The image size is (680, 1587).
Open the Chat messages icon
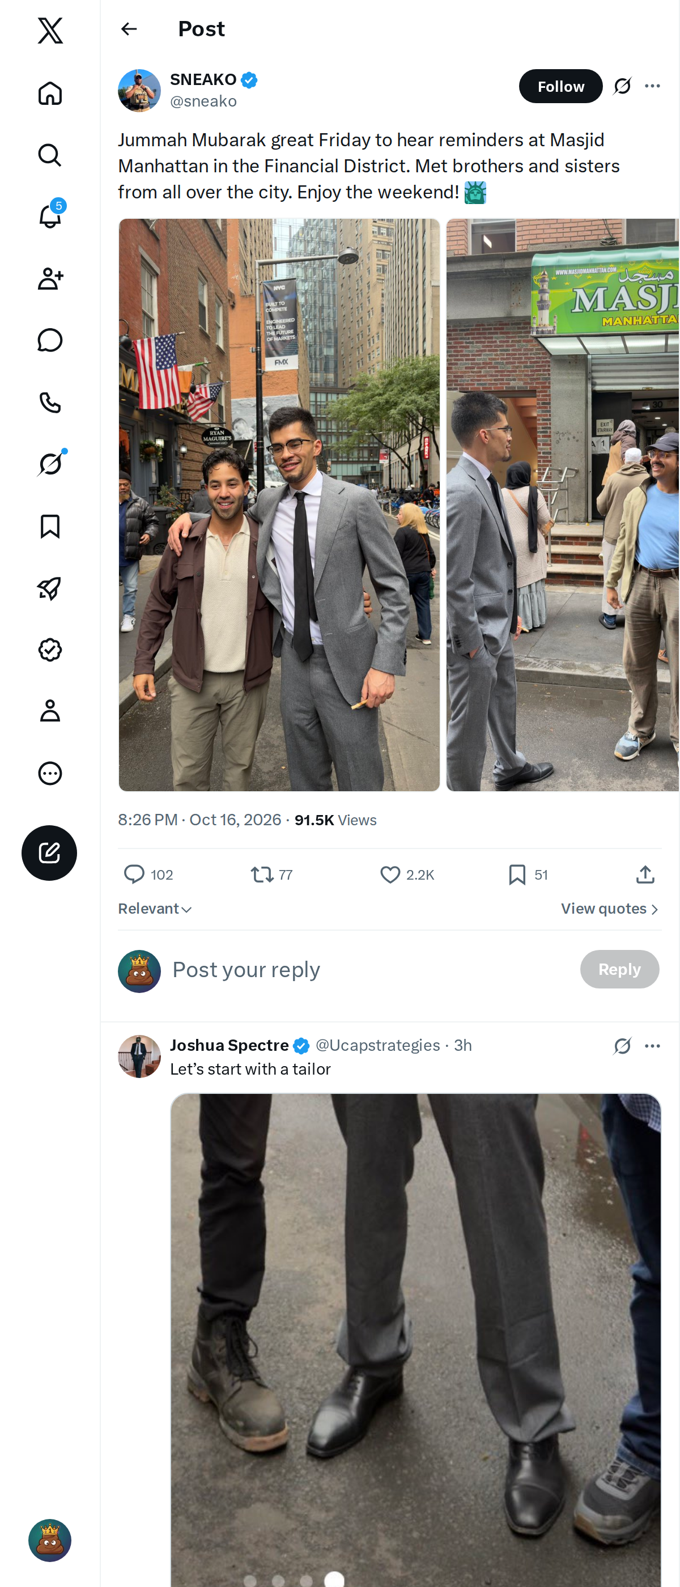coord(50,340)
